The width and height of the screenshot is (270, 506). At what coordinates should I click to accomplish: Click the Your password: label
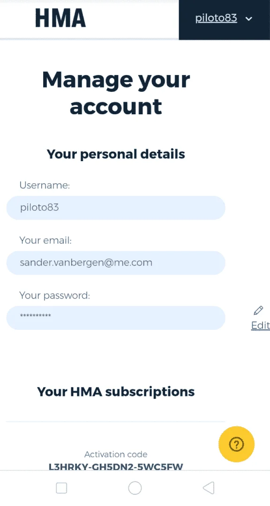coord(54,295)
